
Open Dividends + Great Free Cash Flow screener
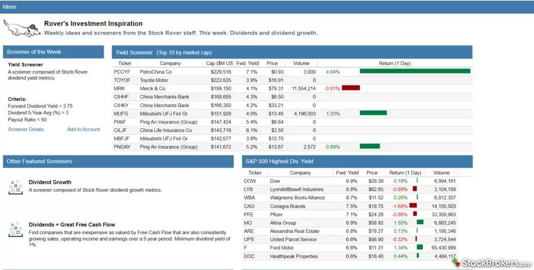point(72,225)
